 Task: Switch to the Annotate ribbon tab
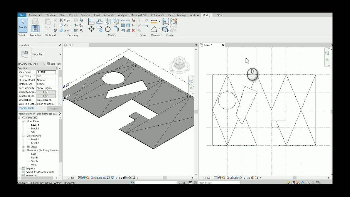click(109, 15)
